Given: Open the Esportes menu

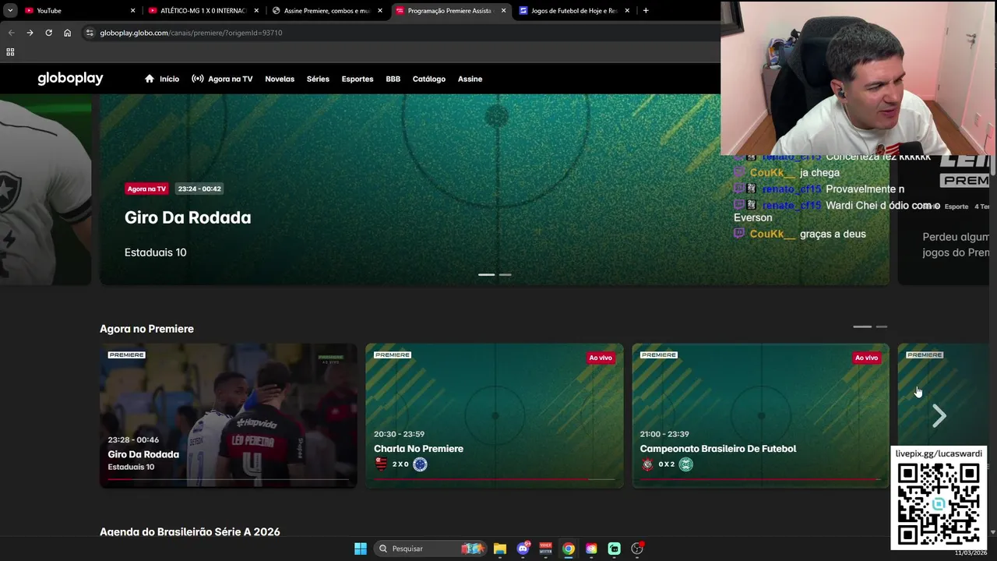Looking at the screenshot, I should [358, 79].
